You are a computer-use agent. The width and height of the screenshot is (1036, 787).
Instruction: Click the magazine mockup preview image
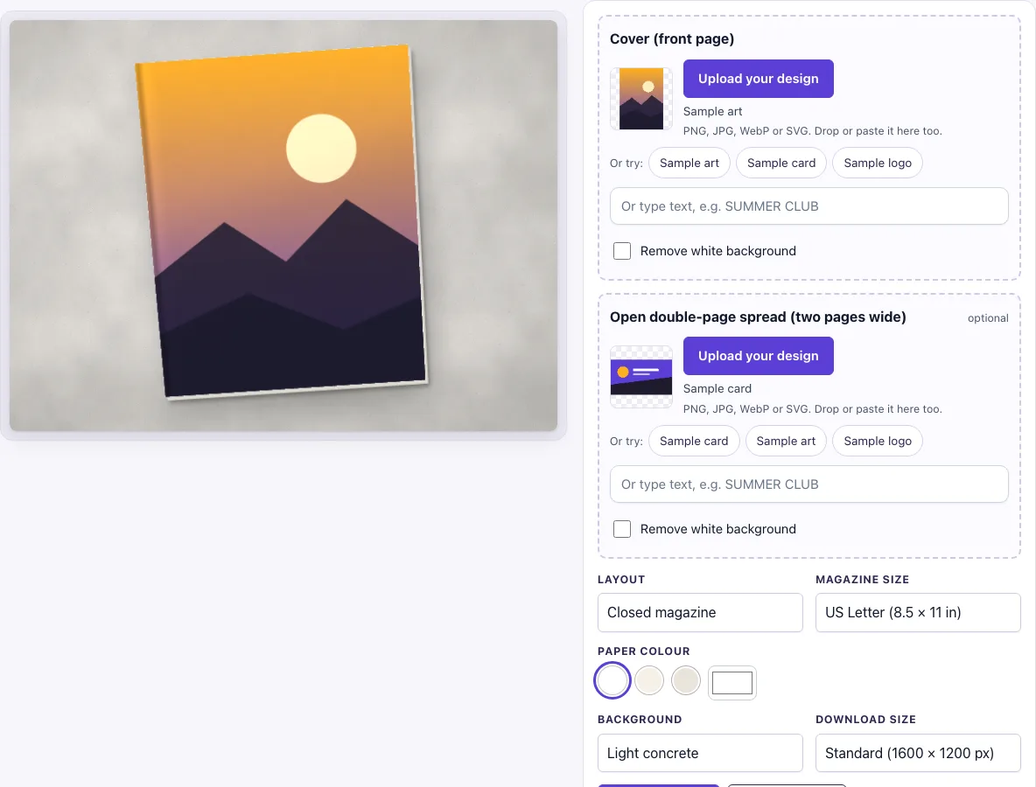click(x=283, y=225)
